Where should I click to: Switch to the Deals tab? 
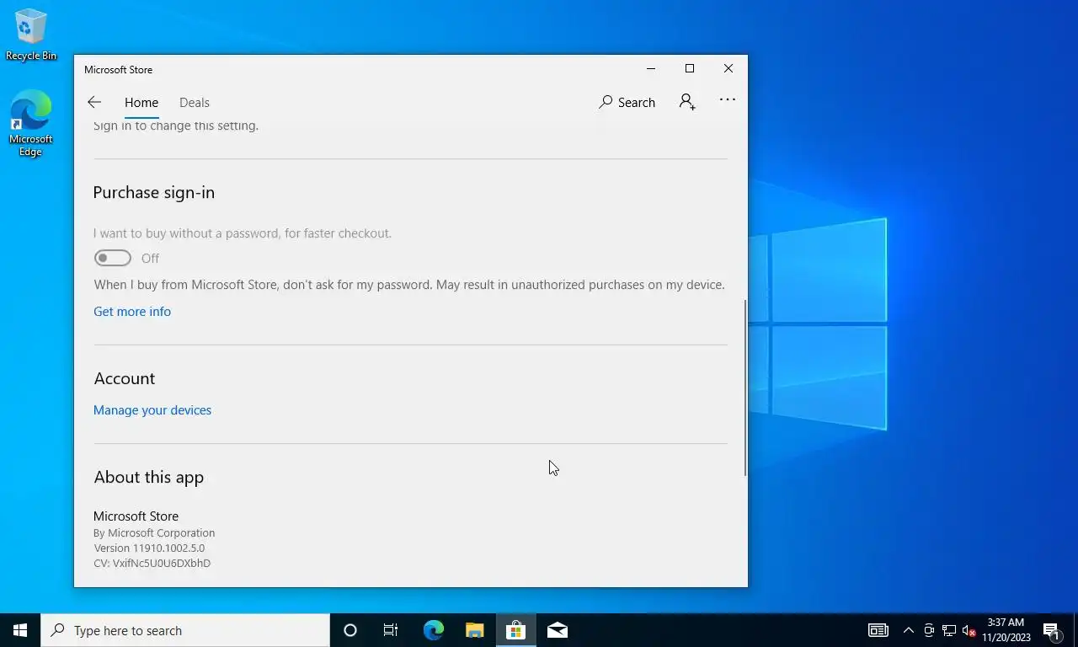tap(195, 103)
